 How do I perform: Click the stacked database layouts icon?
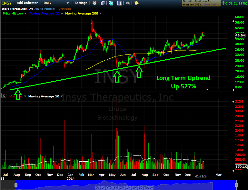(x=103, y=3)
